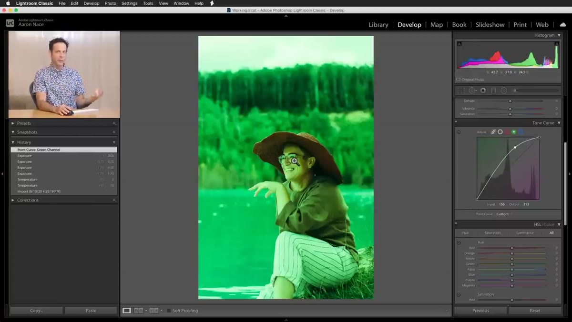Switch to the Library module
The width and height of the screenshot is (572, 322).
pyautogui.click(x=378, y=25)
